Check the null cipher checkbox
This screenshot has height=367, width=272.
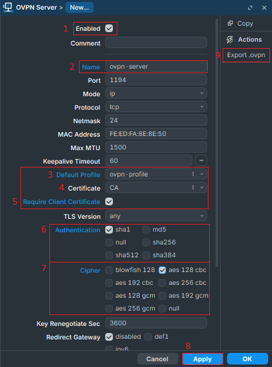pyautogui.click(x=162, y=309)
